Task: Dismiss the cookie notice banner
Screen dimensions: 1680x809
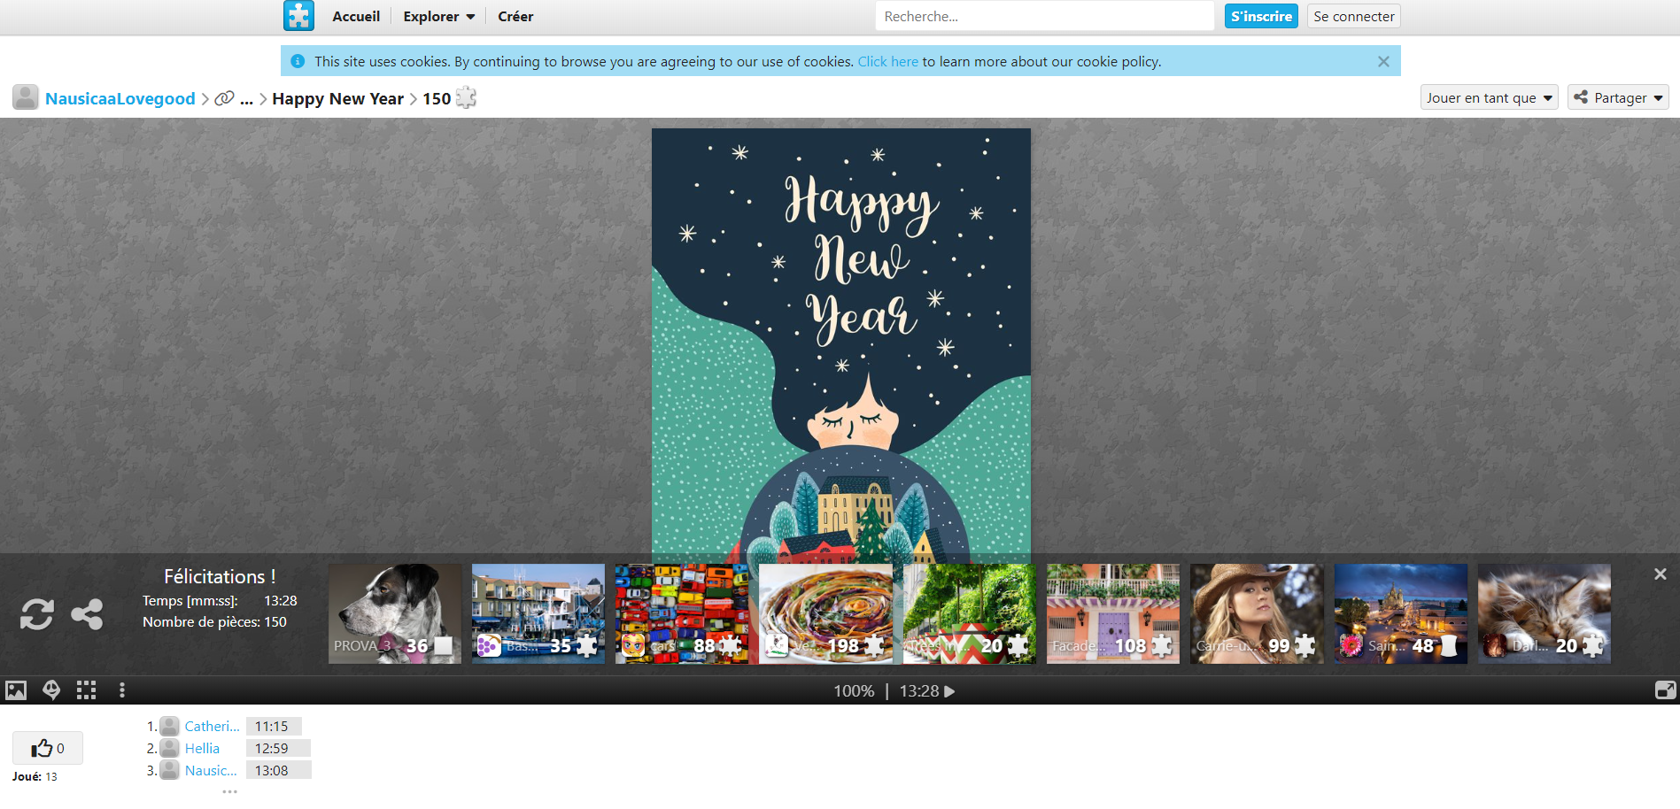Action: tap(1383, 61)
